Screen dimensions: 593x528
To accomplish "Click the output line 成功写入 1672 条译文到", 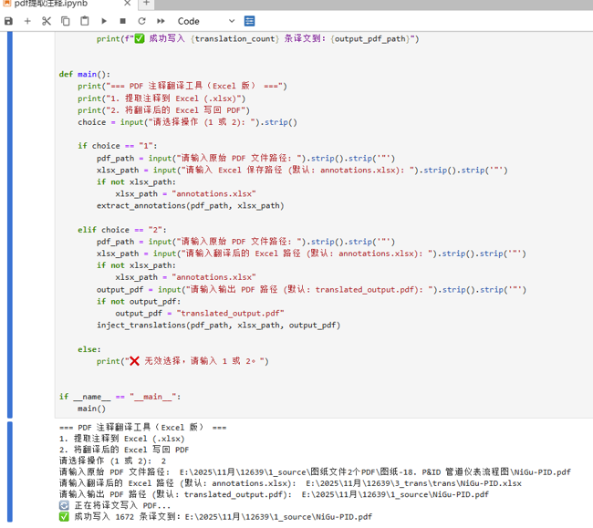I will click(x=215, y=517).
